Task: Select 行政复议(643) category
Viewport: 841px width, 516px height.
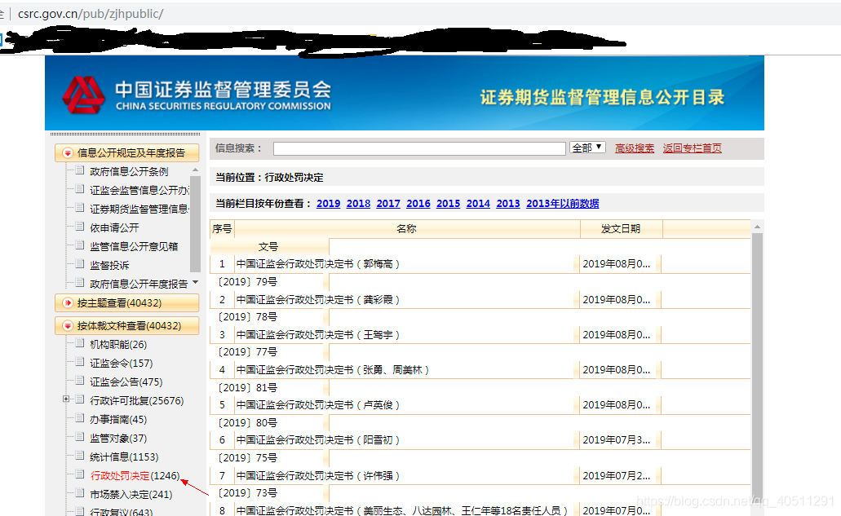Action: click(122, 512)
